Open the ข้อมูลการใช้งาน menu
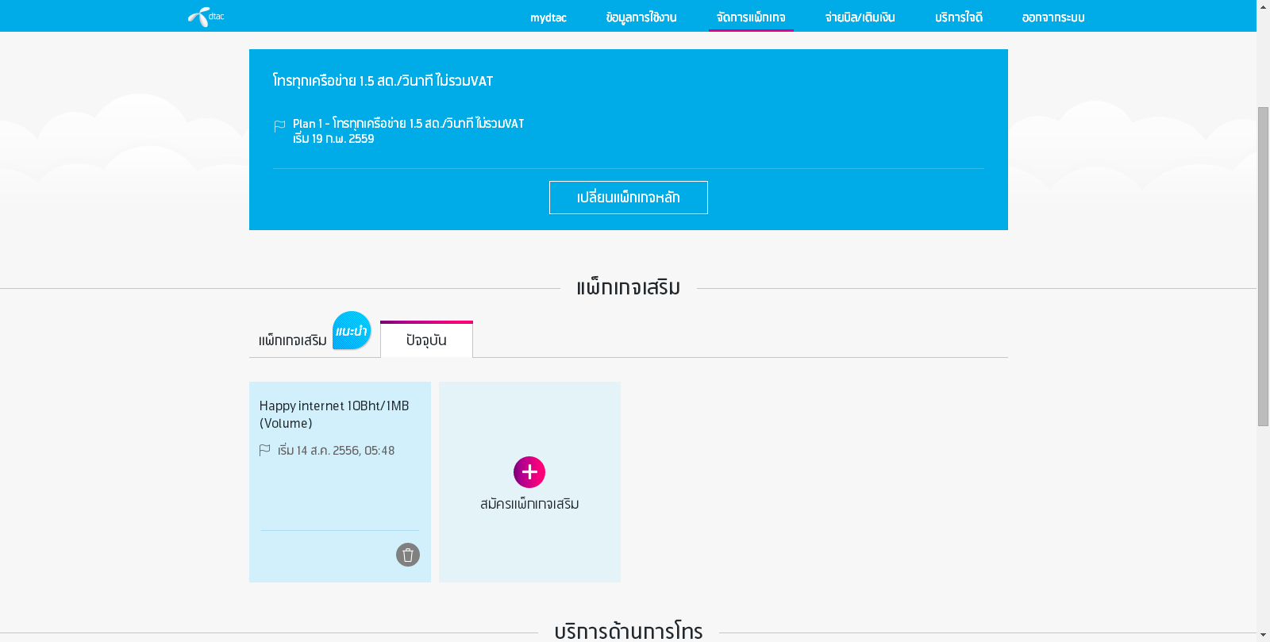The image size is (1270, 642). (x=641, y=17)
